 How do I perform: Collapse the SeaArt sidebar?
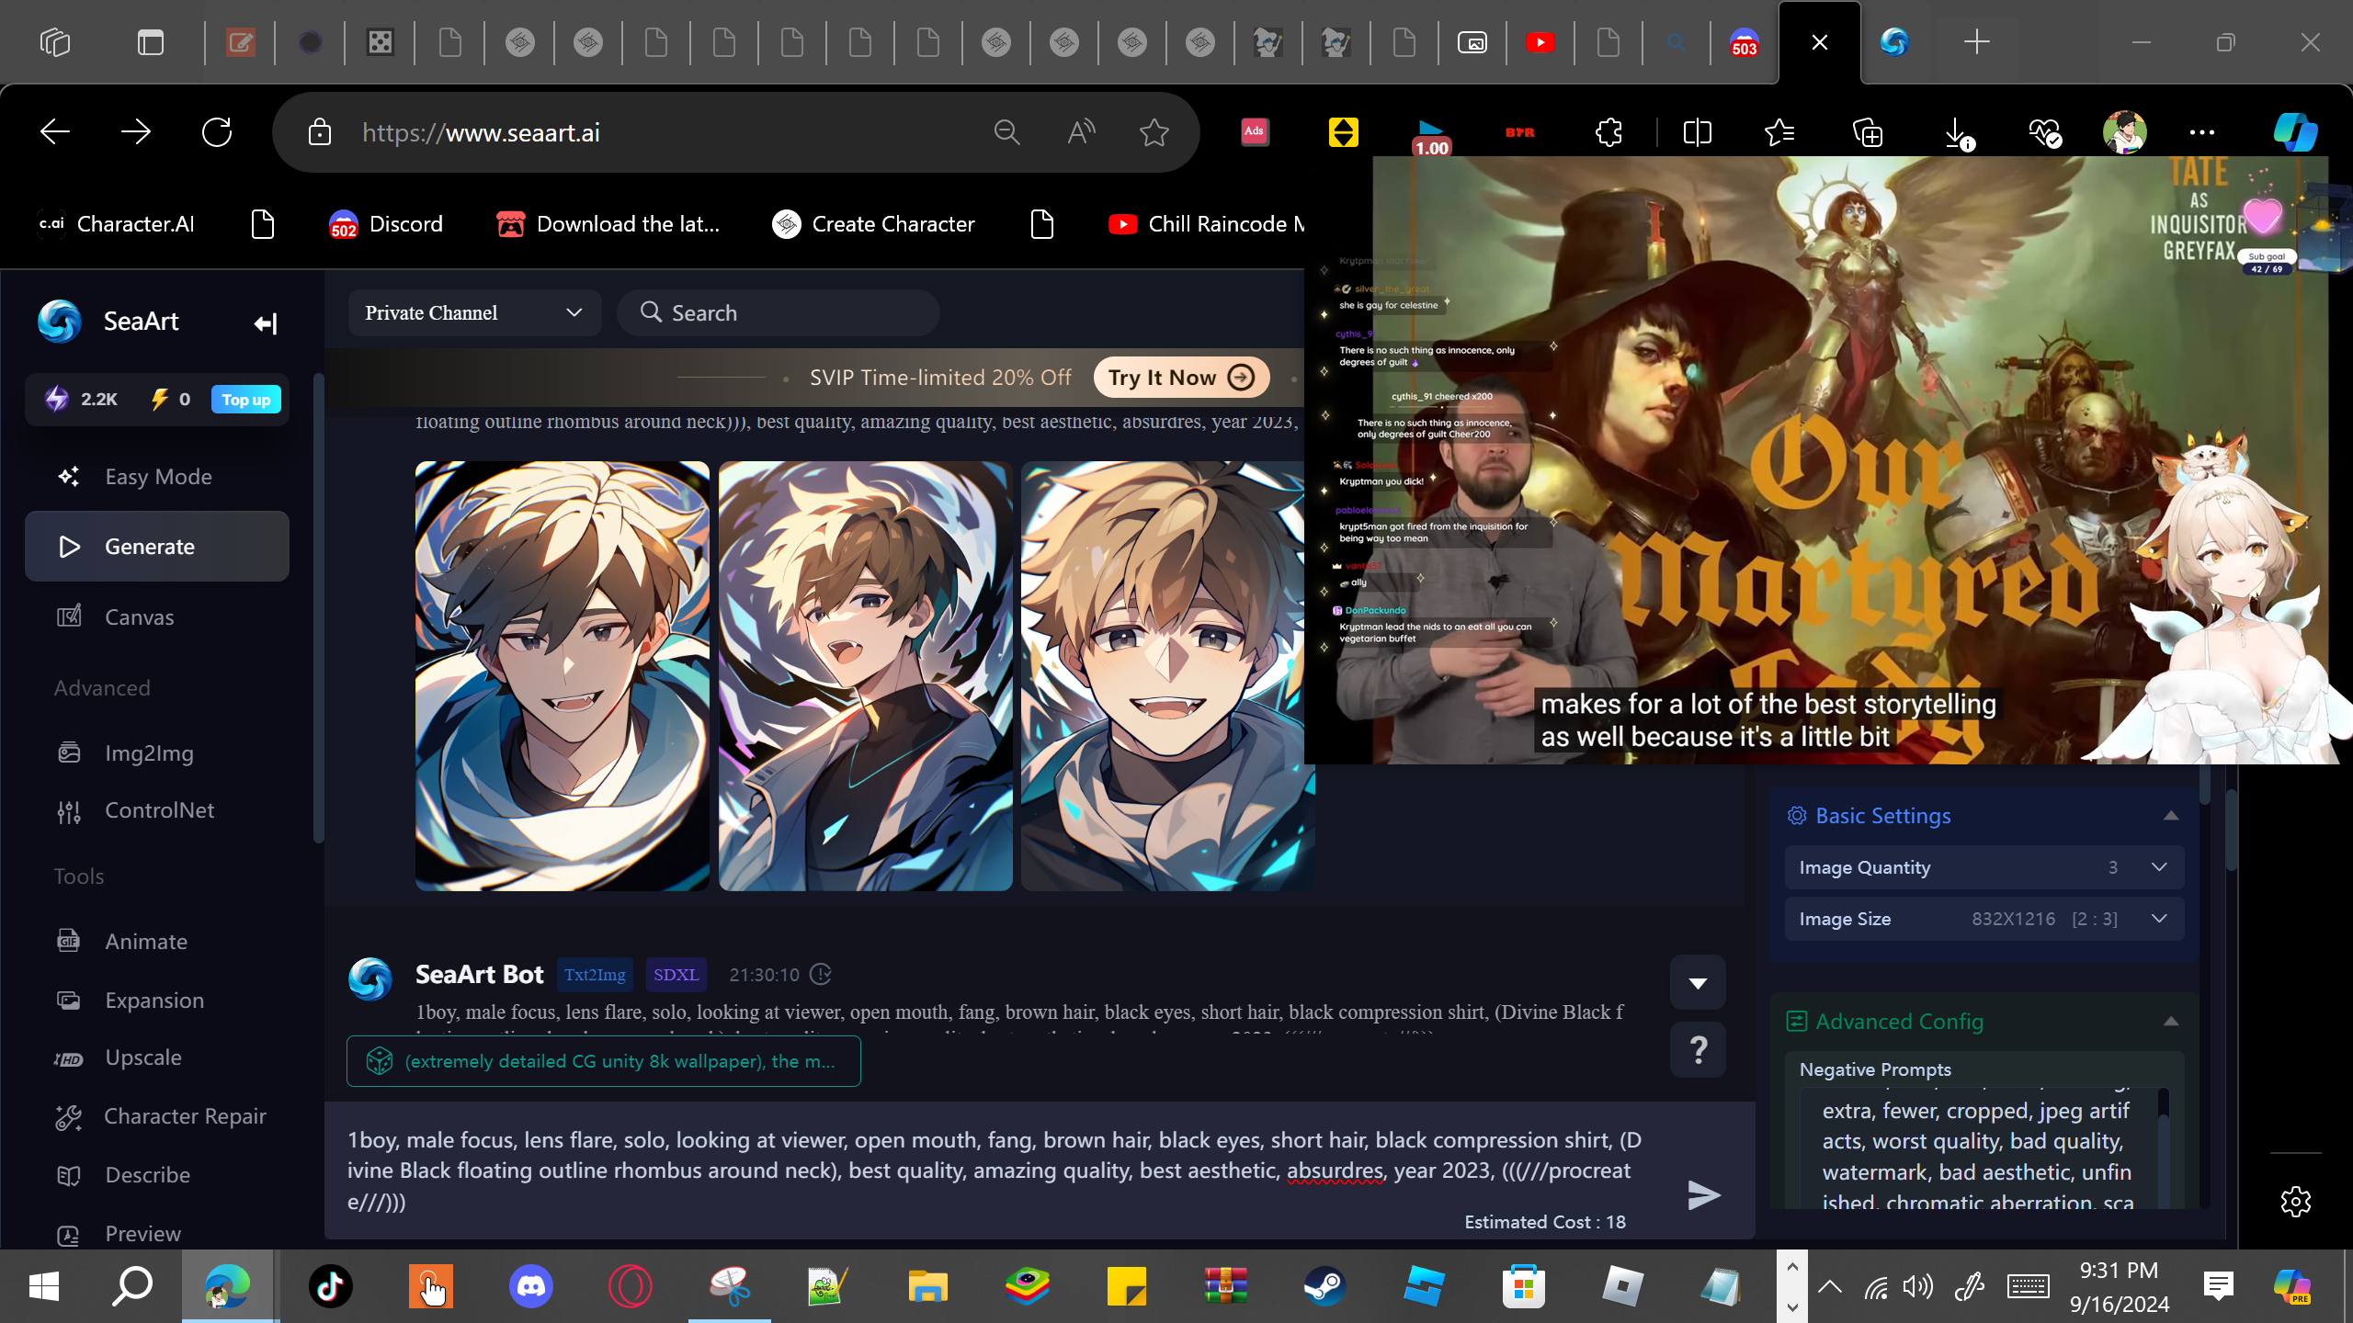[266, 322]
